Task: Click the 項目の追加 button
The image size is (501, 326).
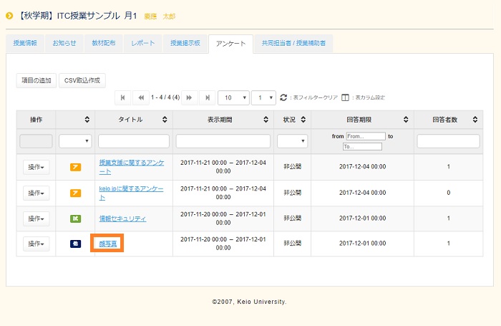Action: pos(36,80)
